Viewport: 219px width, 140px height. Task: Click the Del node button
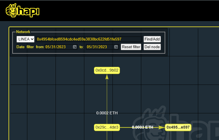point(152,47)
